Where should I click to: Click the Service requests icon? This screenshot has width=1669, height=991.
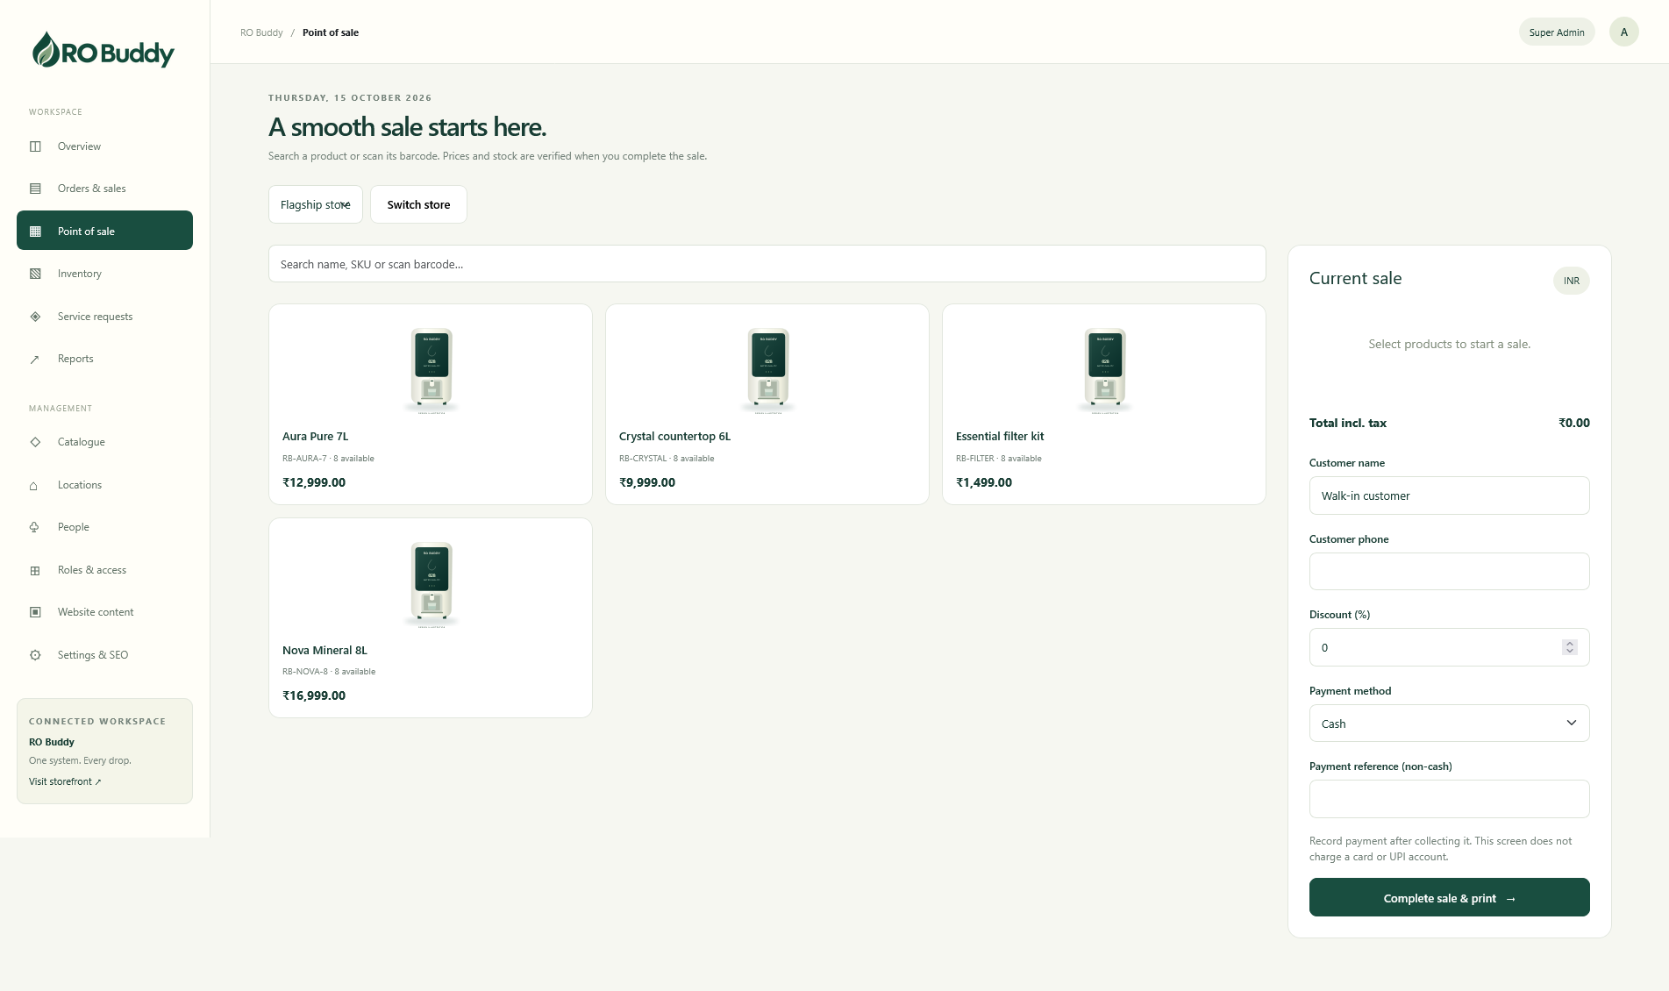(x=35, y=317)
